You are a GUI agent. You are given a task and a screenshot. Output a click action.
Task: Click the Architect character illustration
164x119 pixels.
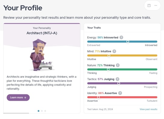click(41, 55)
